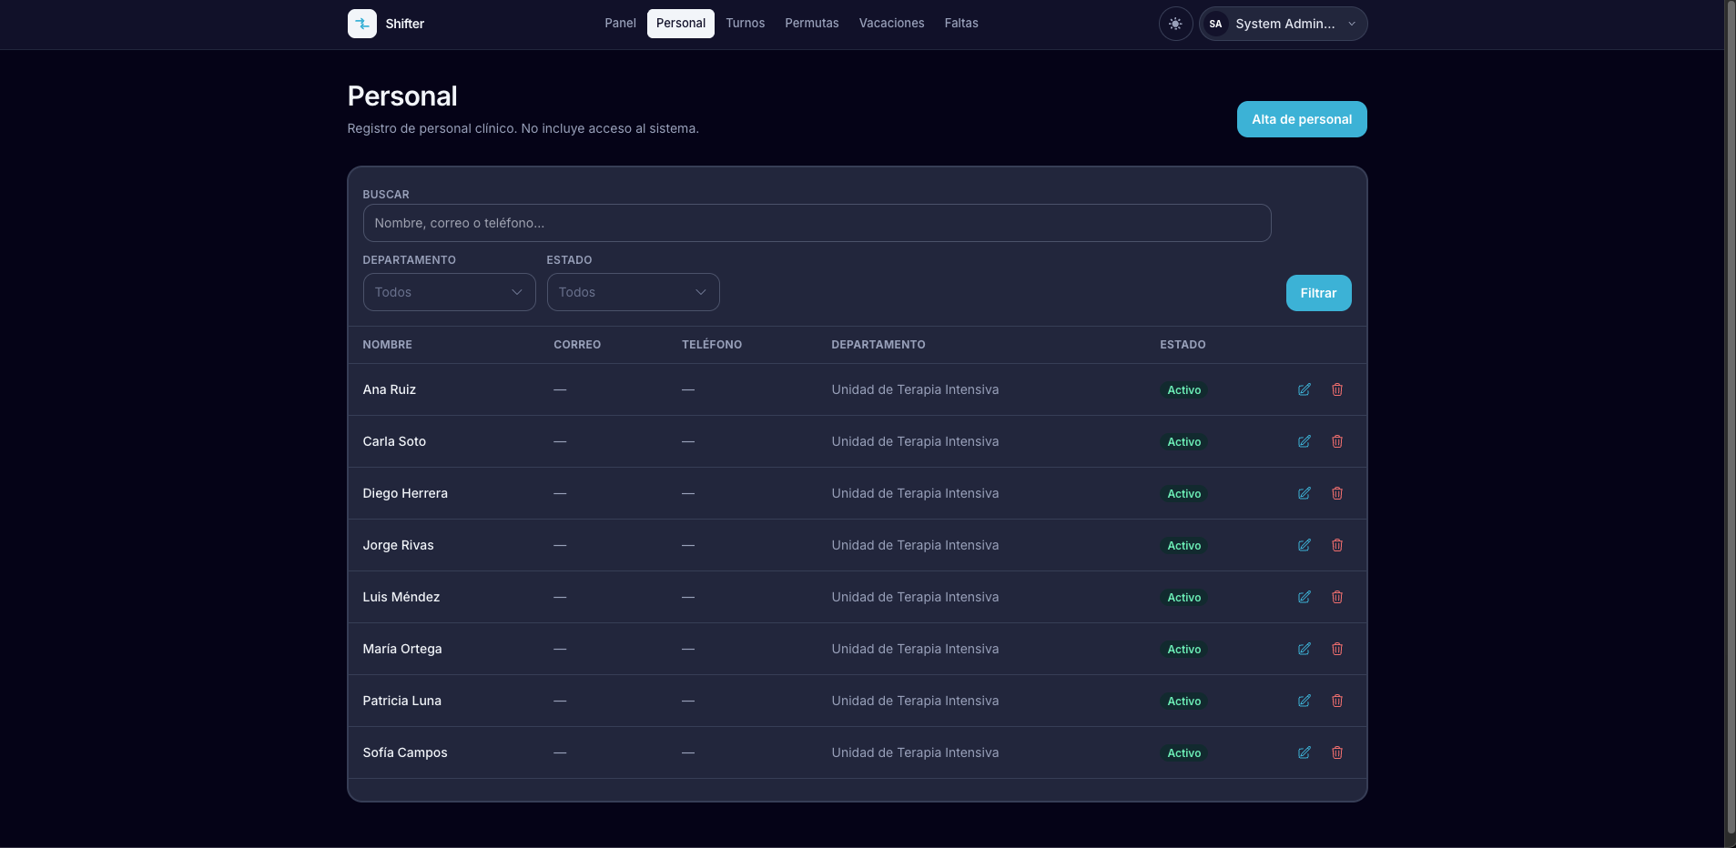The height and width of the screenshot is (848, 1736).
Task: Open the Permutas section
Action: pos(812,24)
